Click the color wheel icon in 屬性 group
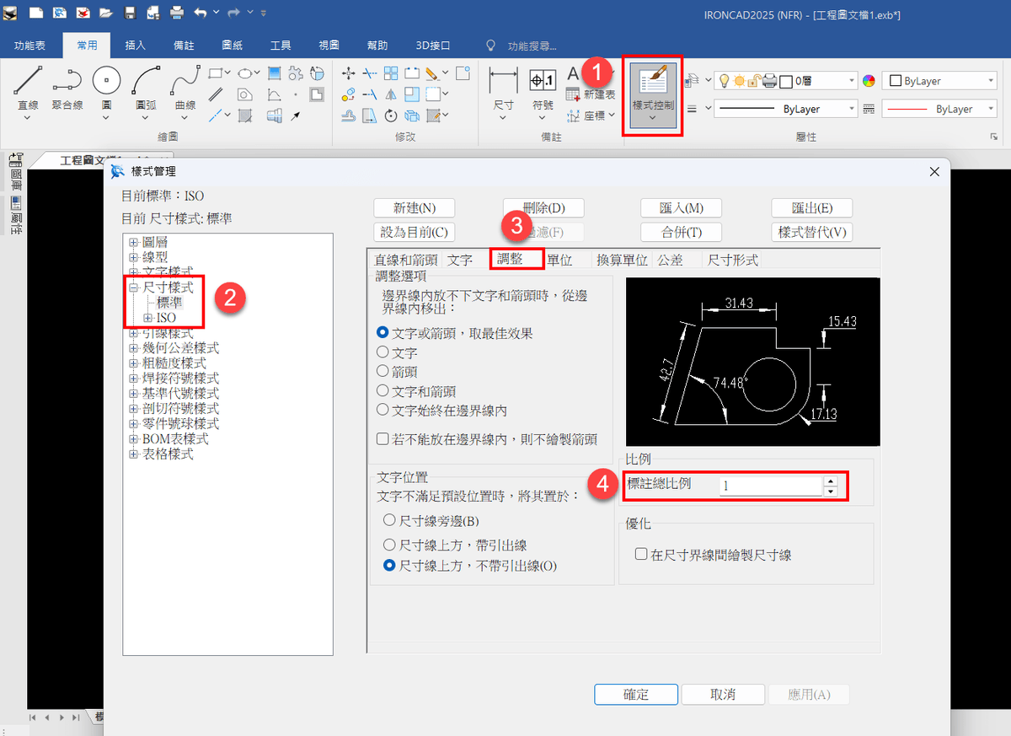This screenshot has width=1011, height=736. coord(870,81)
